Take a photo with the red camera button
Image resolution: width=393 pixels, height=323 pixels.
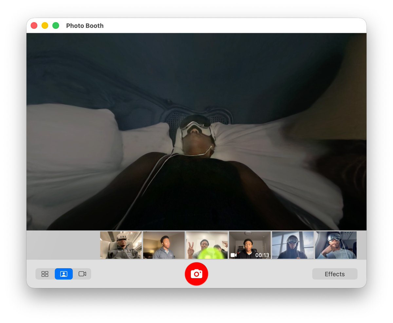[x=196, y=274]
